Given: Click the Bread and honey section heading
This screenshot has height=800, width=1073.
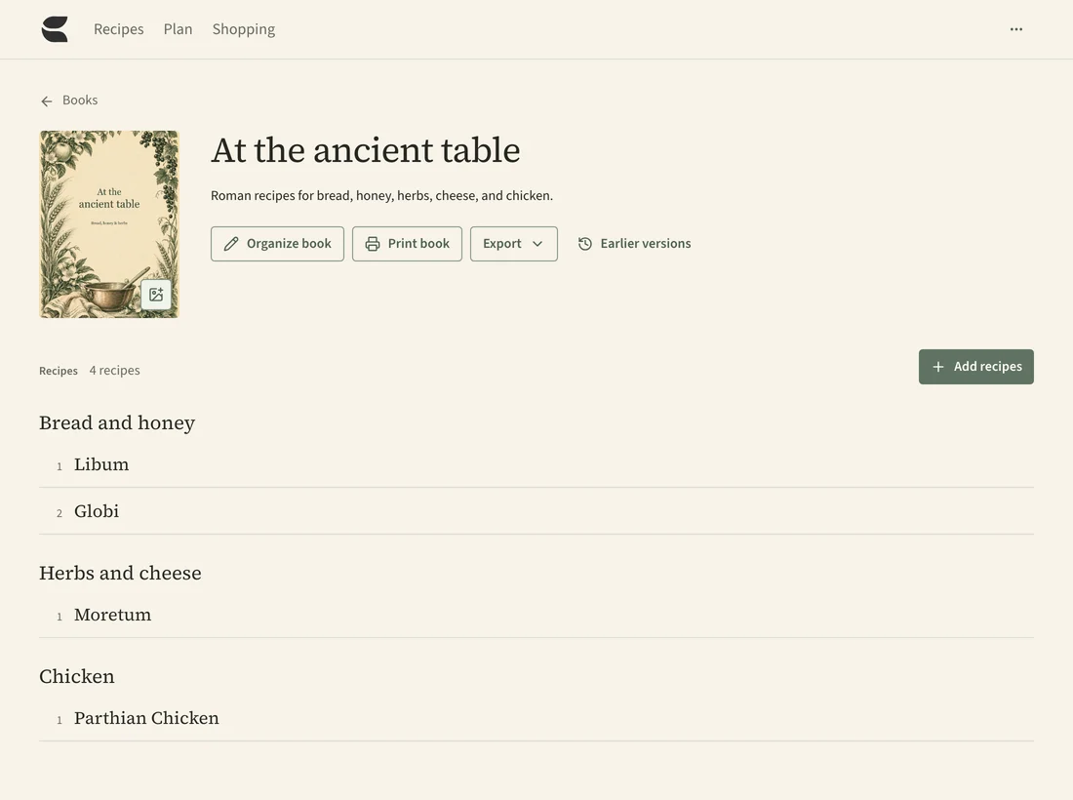Looking at the screenshot, I should point(117,422).
